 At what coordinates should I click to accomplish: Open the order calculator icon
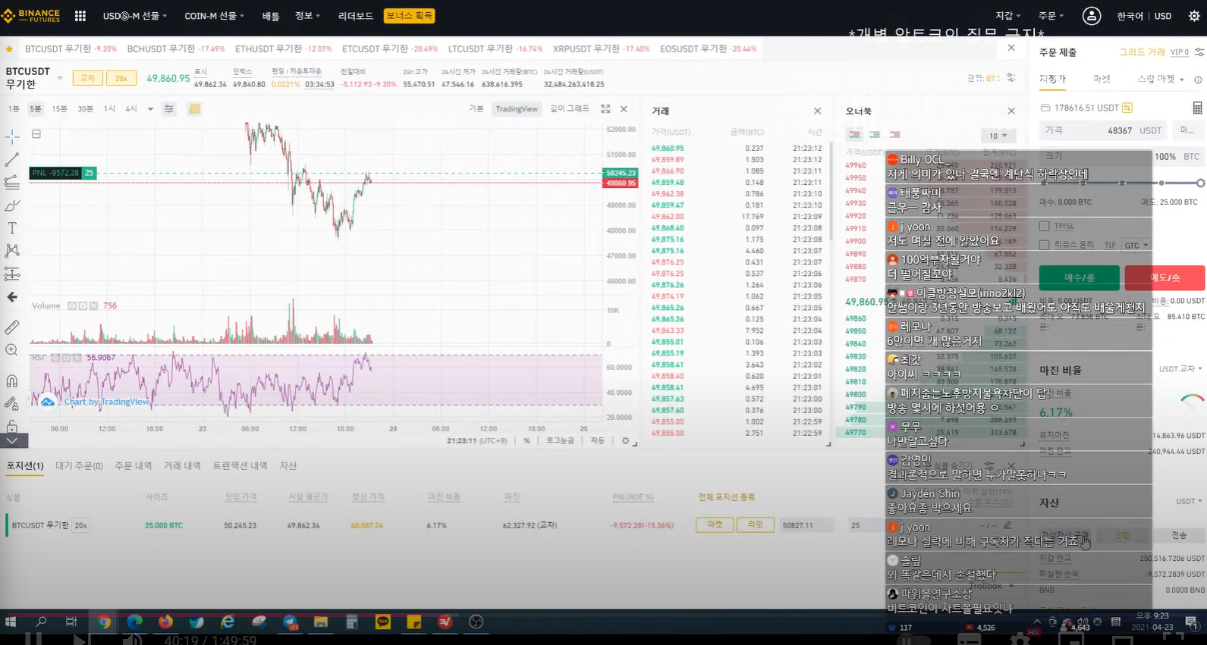(x=1197, y=108)
